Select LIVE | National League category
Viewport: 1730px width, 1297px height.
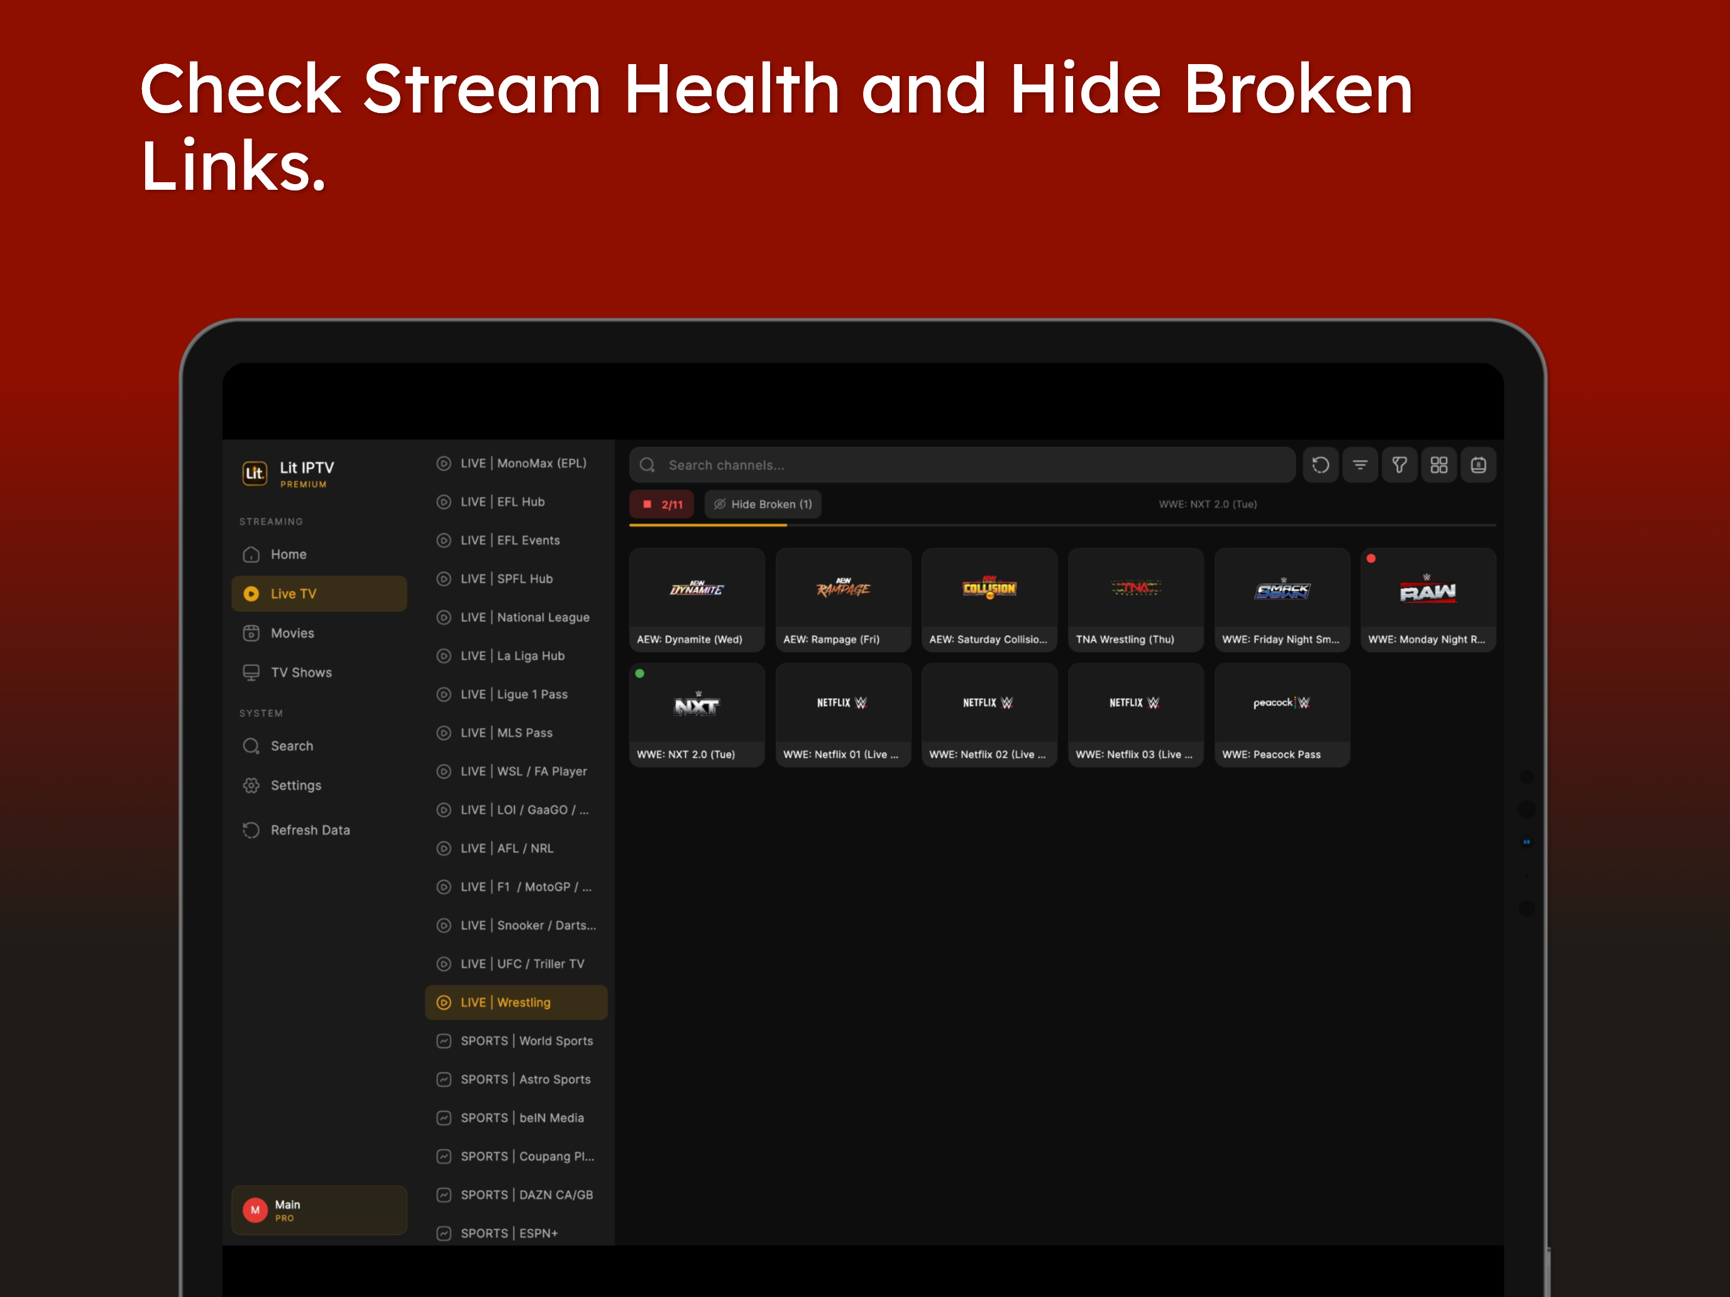[516, 618]
